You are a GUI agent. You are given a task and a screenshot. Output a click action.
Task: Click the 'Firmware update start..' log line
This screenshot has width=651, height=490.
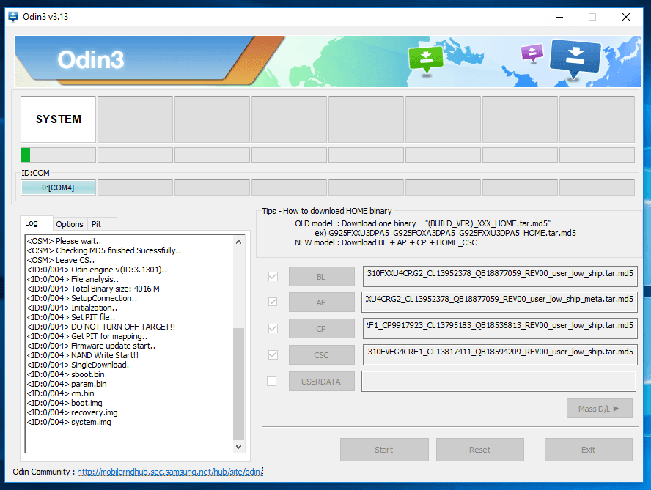point(91,346)
